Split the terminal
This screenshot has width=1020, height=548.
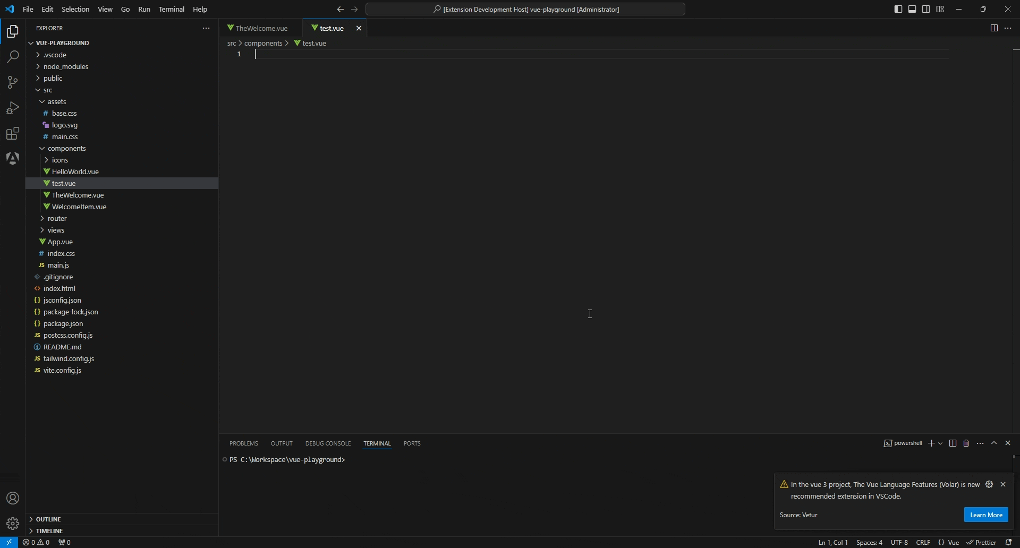953,443
